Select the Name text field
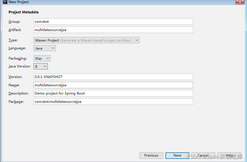247x162 pixels. pos(113,85)
